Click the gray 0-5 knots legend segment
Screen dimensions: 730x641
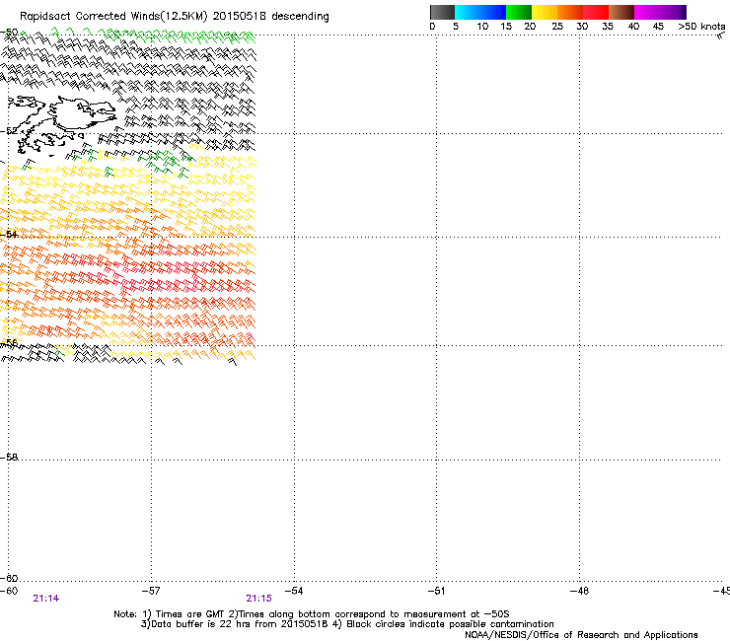point(442,12)
